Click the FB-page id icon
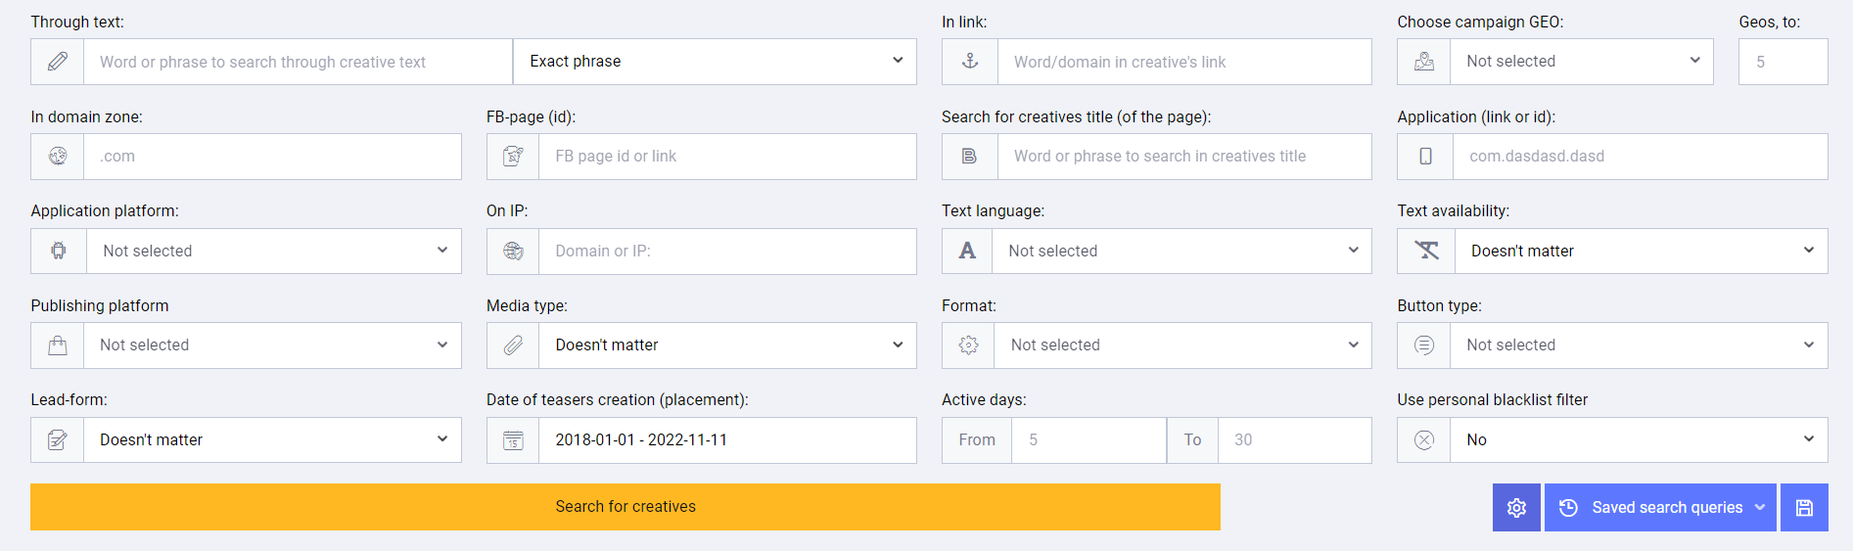 [513, 157]
